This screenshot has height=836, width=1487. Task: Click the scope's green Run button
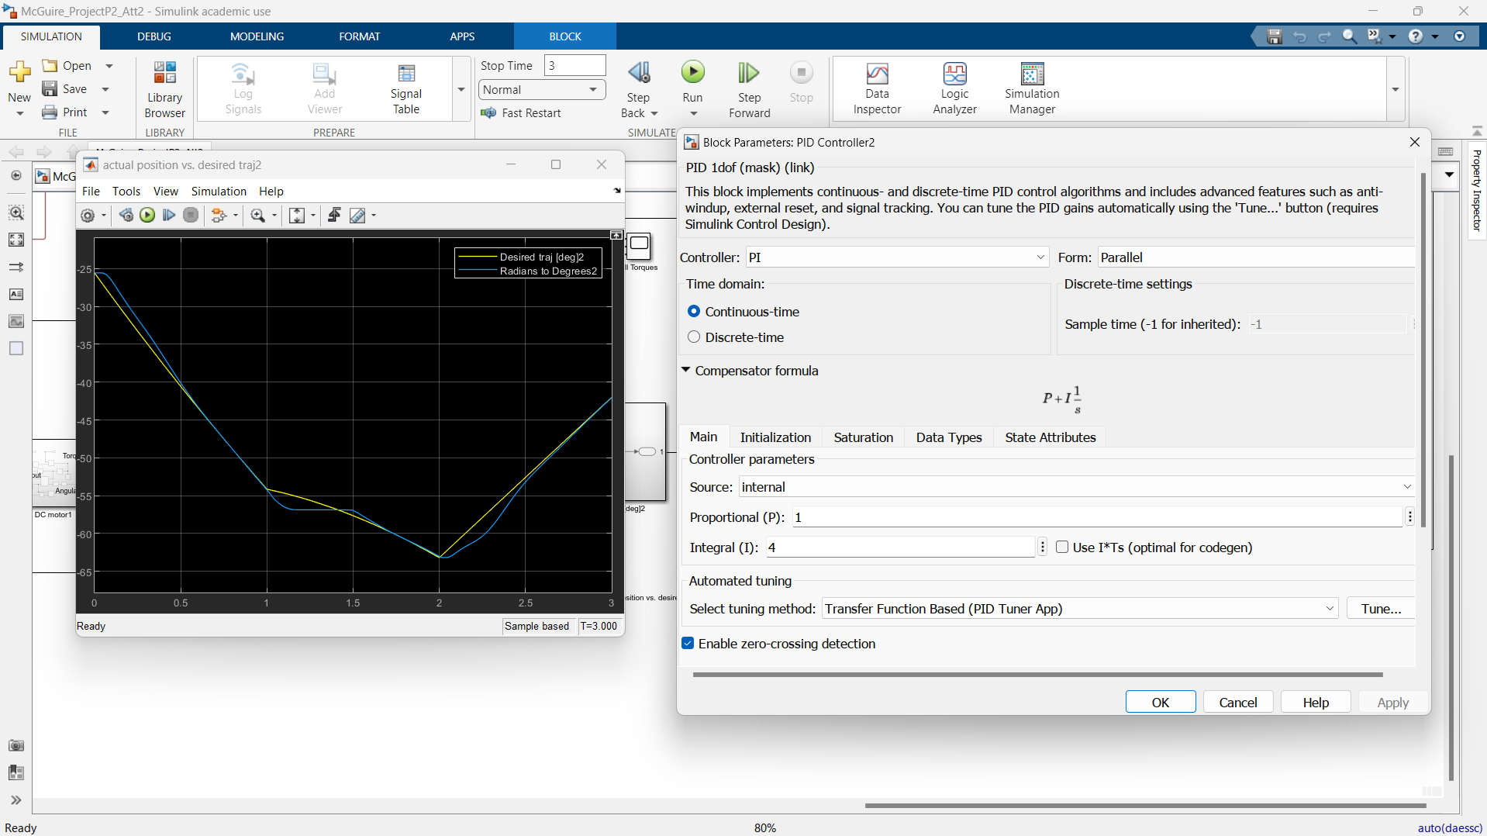(x=147, y=215)
